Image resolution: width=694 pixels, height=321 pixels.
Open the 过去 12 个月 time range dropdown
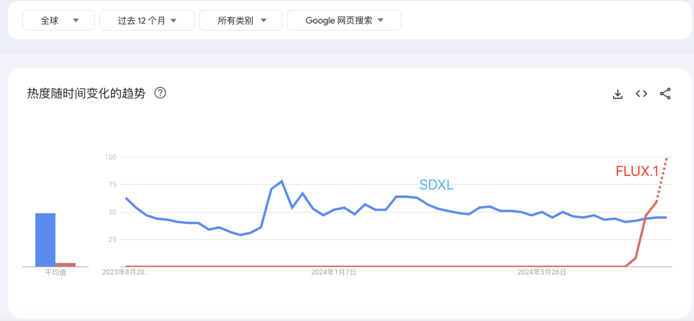[x=147, y=20]
